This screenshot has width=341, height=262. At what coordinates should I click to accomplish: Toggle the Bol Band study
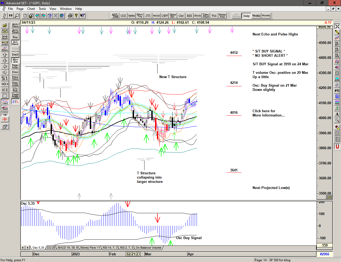coord(15,43)
